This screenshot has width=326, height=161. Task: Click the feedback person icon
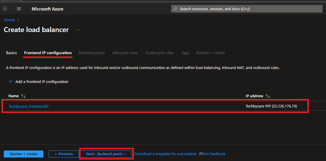pyautogui.click(x=201, y=154)
